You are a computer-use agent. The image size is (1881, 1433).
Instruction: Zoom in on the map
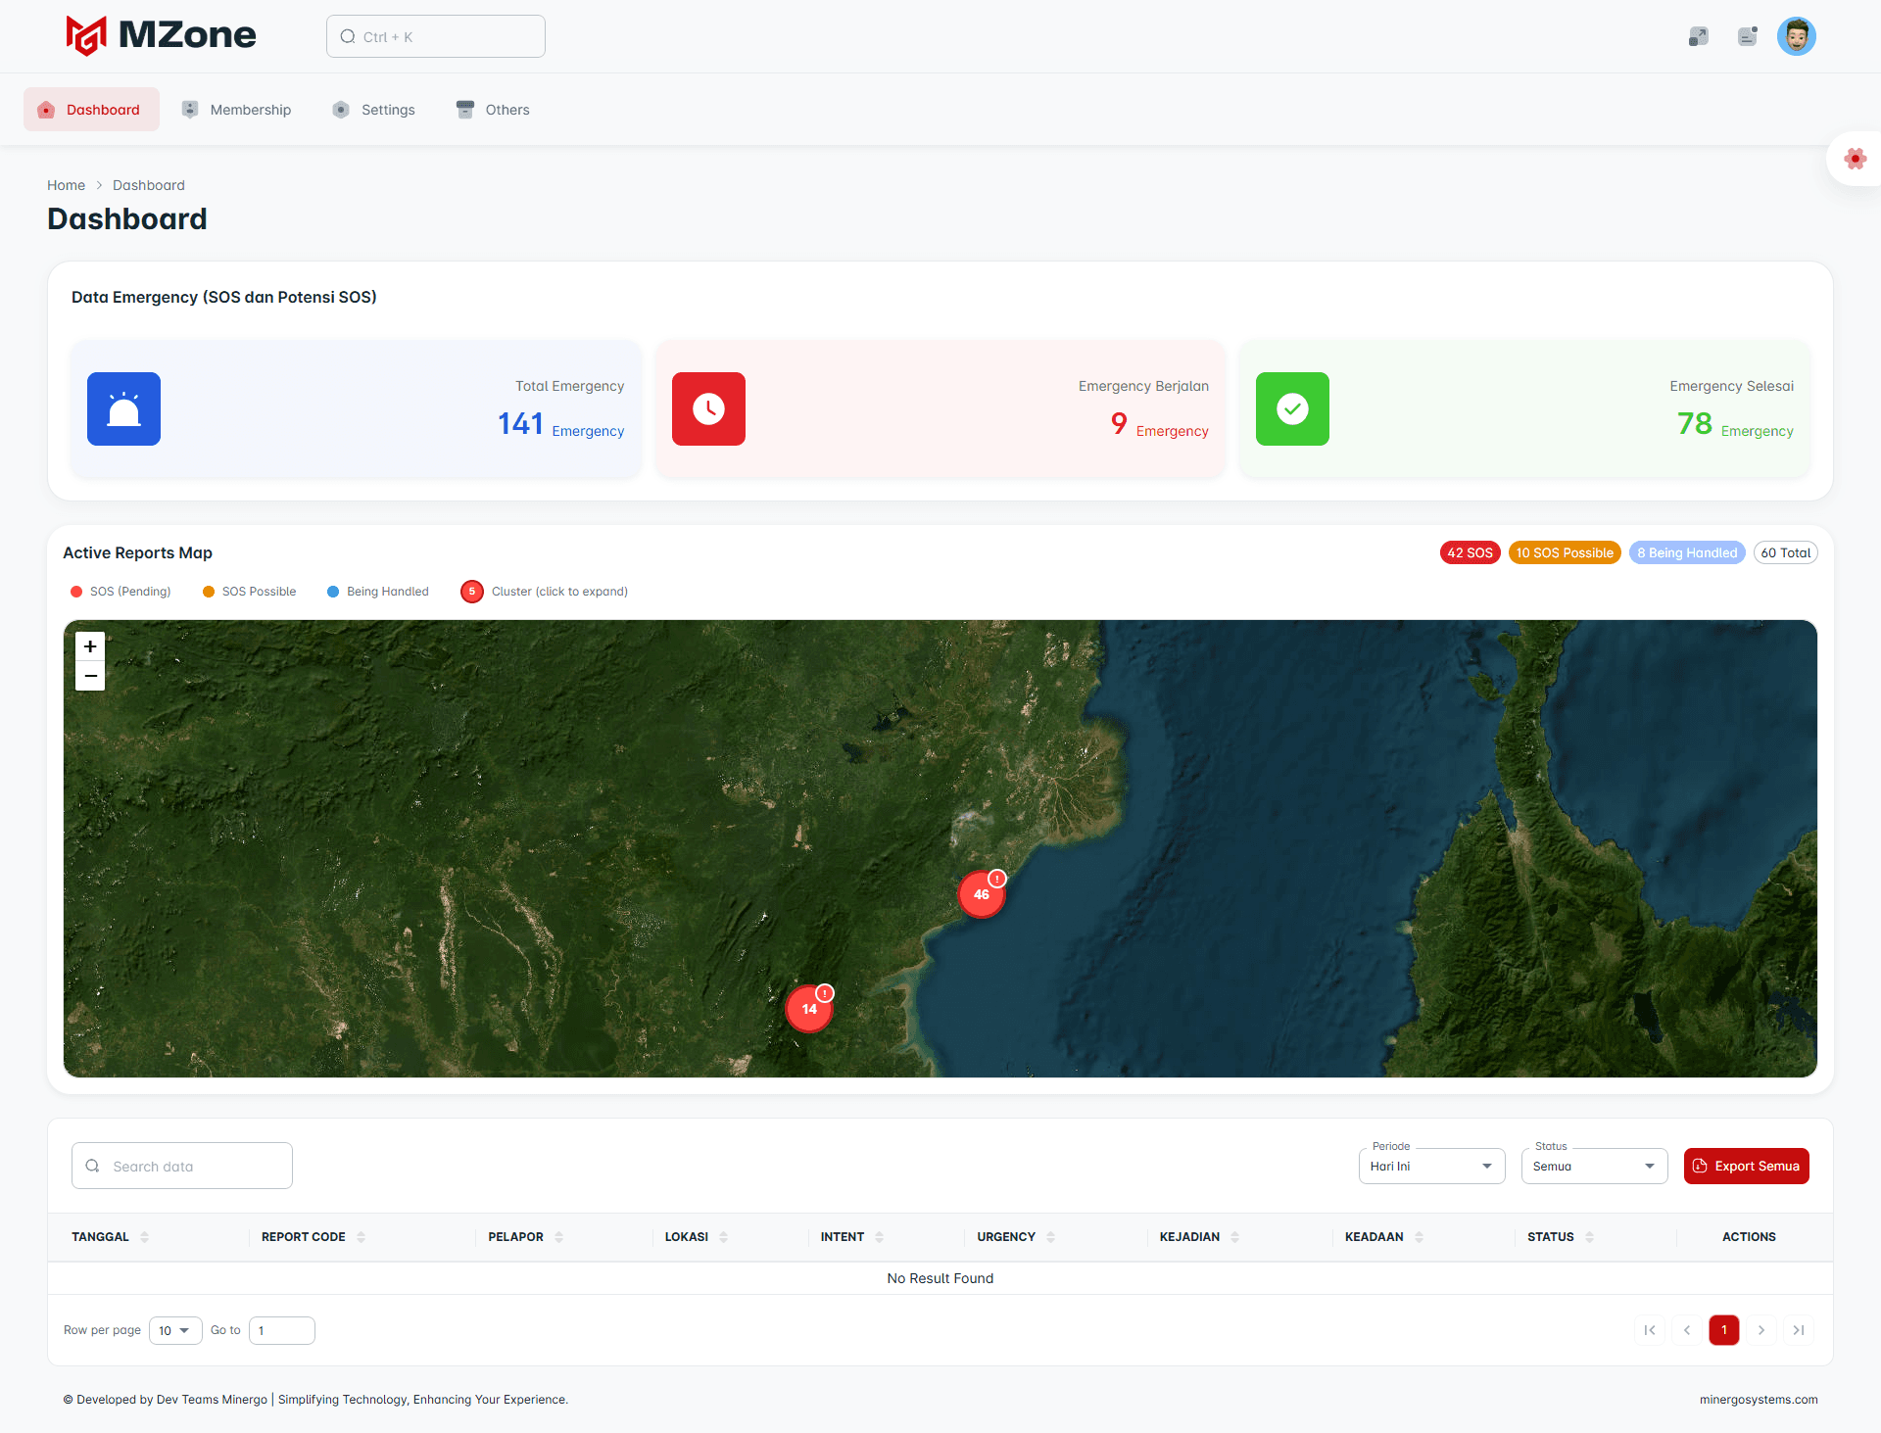[x=90, y=646]
